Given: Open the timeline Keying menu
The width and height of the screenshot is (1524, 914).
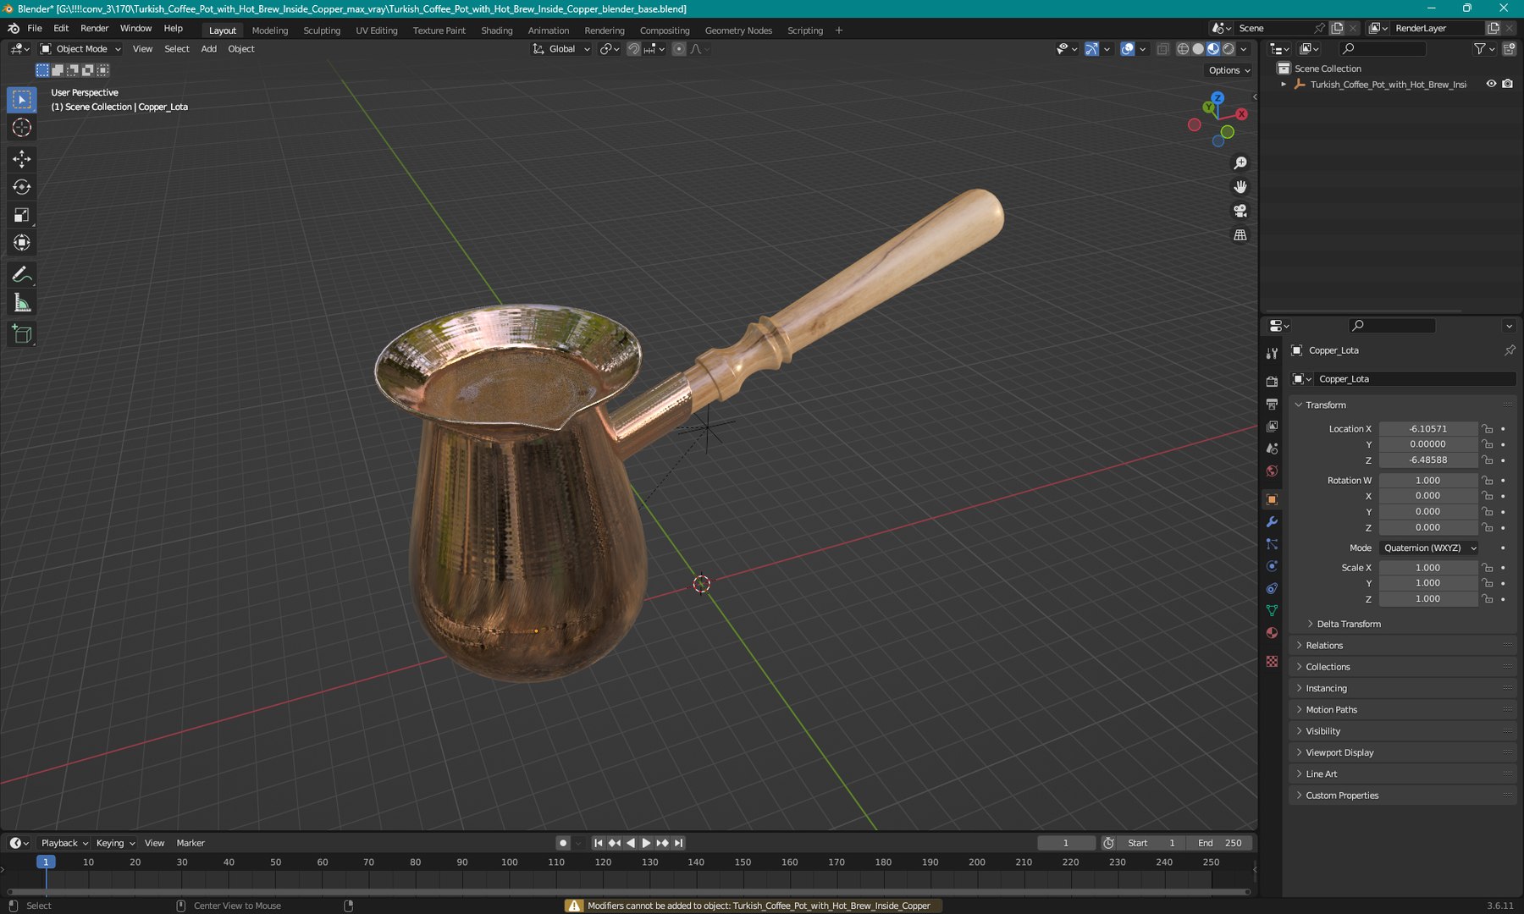Looking at the screenshot, I should [x=115, y=843].
